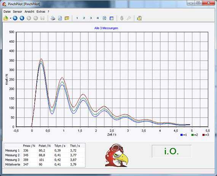Viewport: 217px width, 176px height.
Task: Click the open file folder icon
Action: coord(6,18)
